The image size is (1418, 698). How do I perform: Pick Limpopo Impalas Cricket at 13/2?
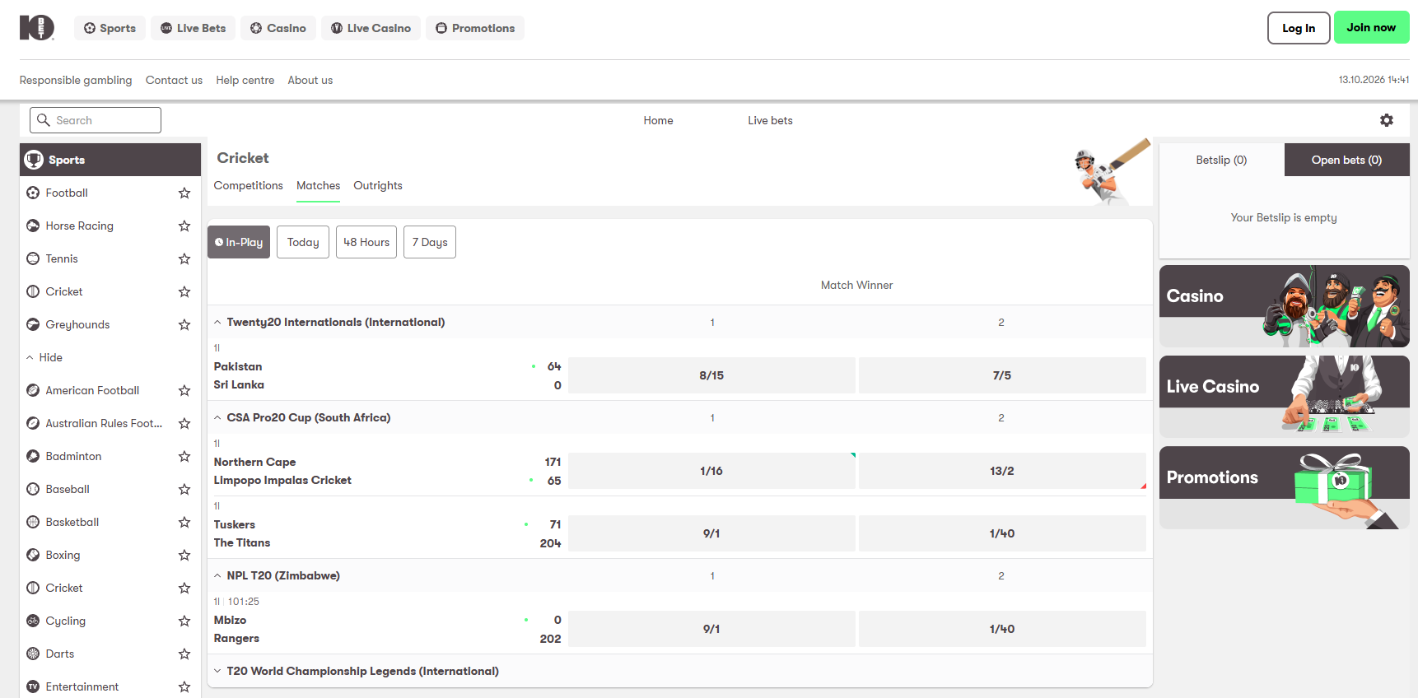(1002, 471)
